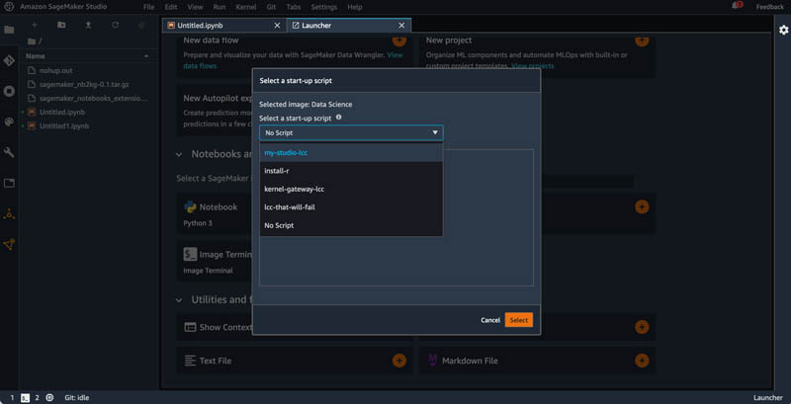
Task: Open the Settings menu
Action: (324, 7)
